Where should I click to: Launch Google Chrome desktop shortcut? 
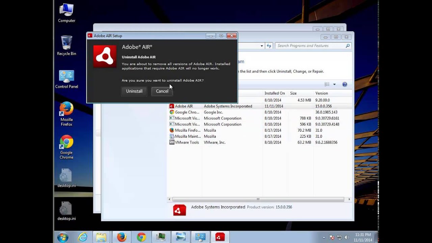(66, 147)
